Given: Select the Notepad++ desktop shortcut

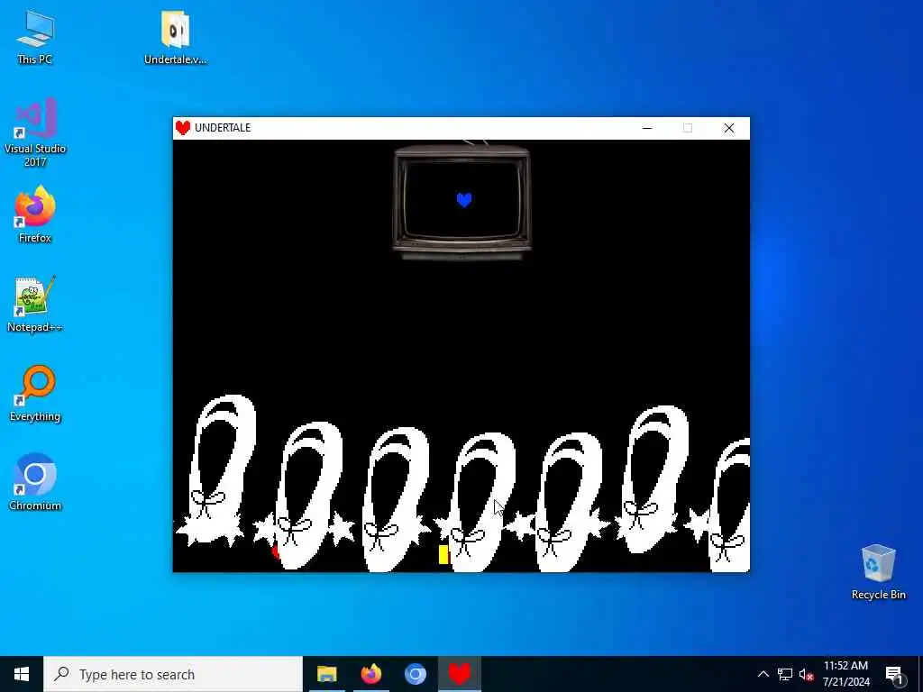Looking at the screenshot, I should (x=35, y=305).
